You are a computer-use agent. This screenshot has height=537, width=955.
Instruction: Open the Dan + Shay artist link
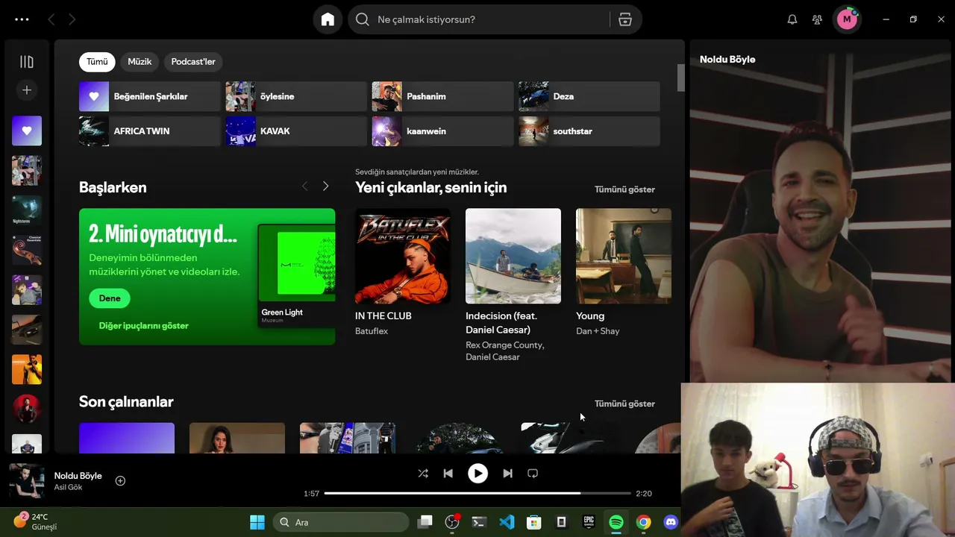pyautogui.click(x=598, y=331)
